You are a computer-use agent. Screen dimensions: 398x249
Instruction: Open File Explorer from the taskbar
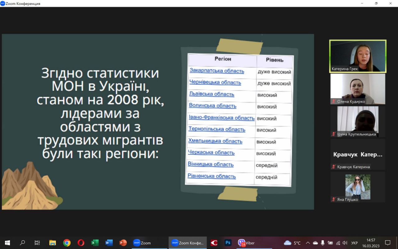pyautogui.click(x=53, y=243)
